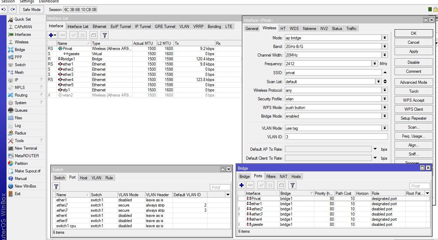Click the Freq. Usage... button
Screen dimensions: 438x240
pyautogui.click(x=414, y=136)
